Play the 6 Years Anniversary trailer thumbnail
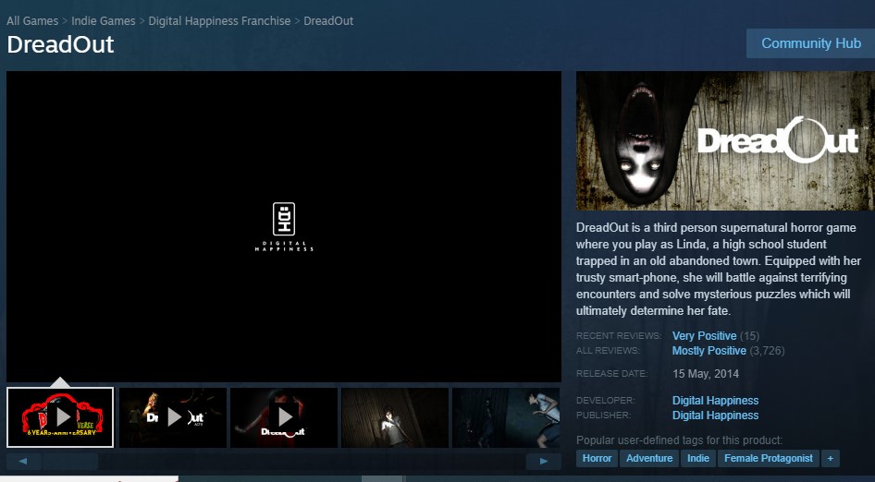Screen dimensions: 875x482 (x=60, y=417)
